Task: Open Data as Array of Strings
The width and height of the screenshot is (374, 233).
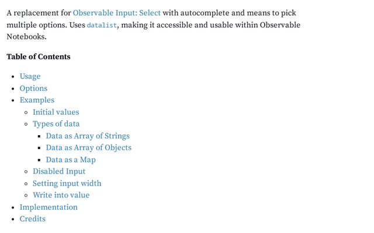Action: click(x=88, y=136)
